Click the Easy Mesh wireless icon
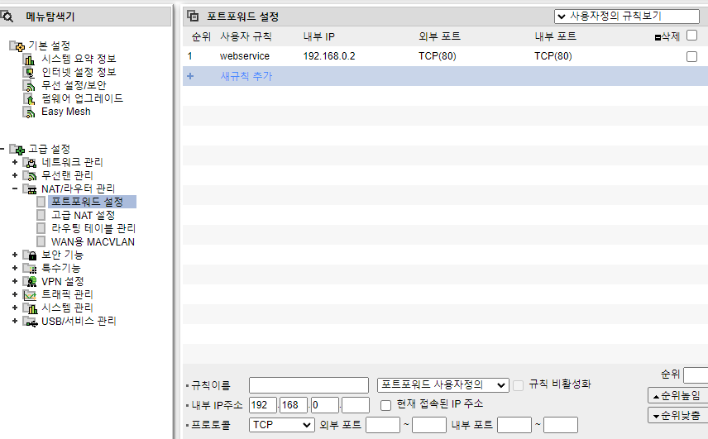 29,112
